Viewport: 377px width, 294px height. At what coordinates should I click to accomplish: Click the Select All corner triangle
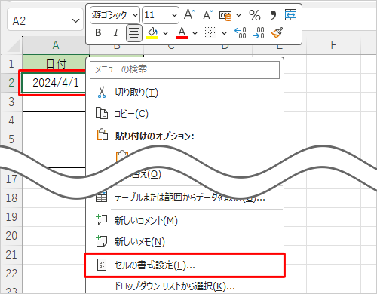coord(13,47)
